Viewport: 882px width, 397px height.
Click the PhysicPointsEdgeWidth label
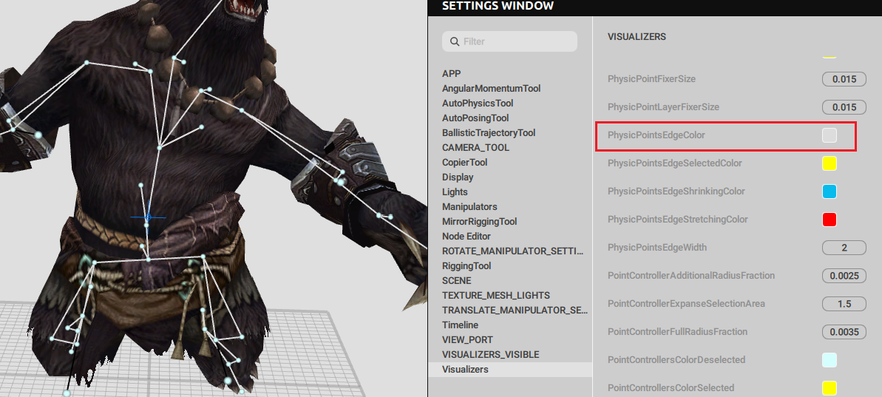pyautogui.click(x=657, y=248)
